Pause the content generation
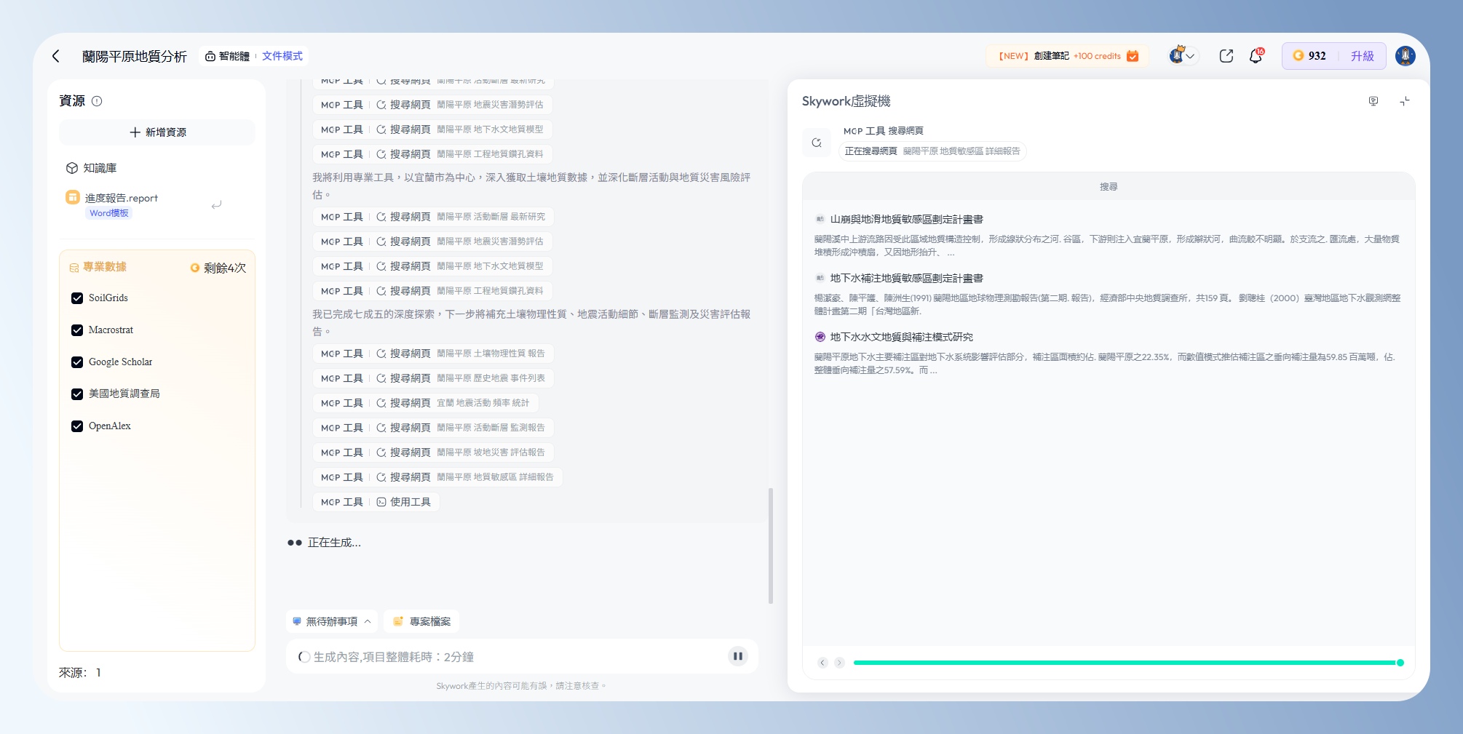The height and width of the screenshot is (734, 1463). (x=737, y=656)
